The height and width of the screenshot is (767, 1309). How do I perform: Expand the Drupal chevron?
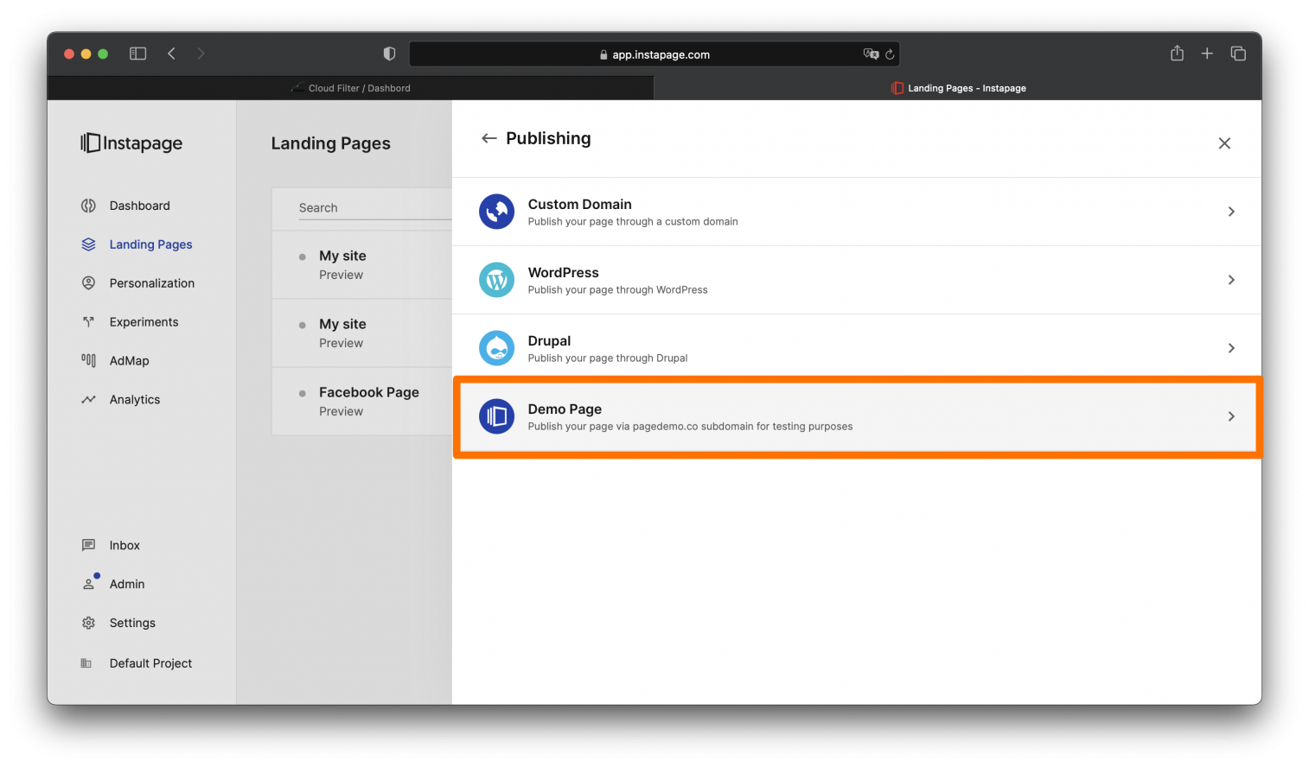(x=1231, y=348)
